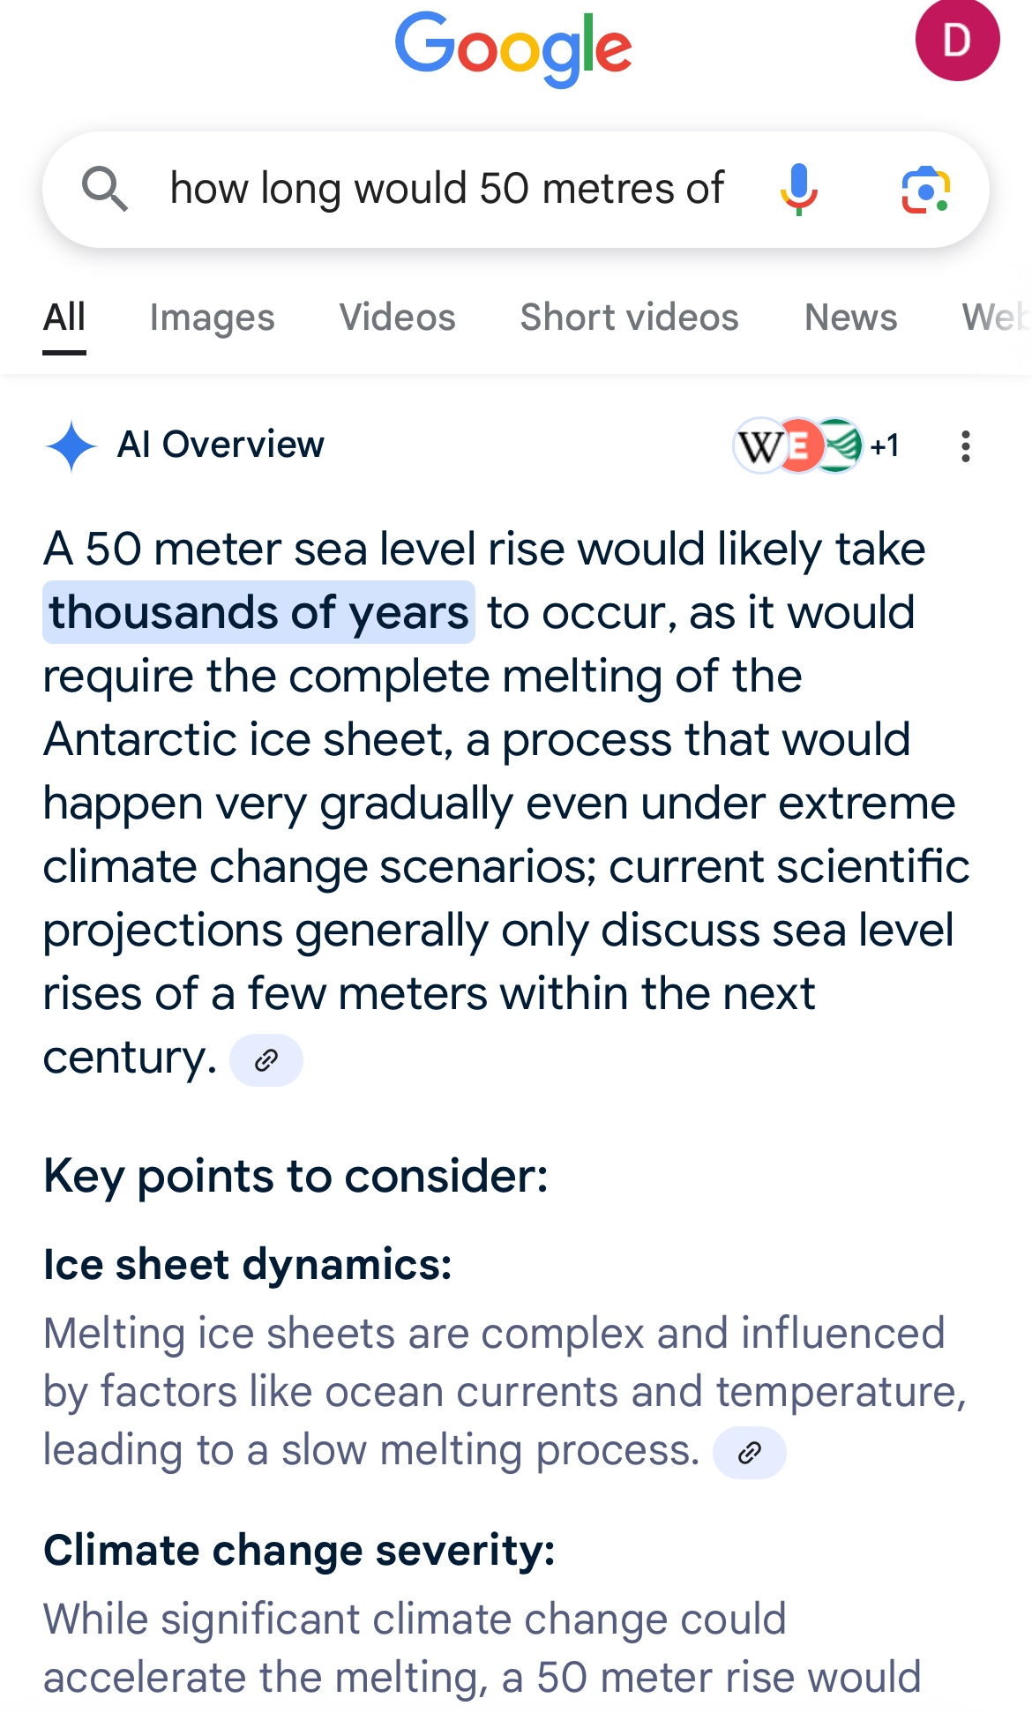Screen dimensions: 1032x1713
Task: Switch to the Videos tab
Action: pyautogui.click(x=397, y=318)
